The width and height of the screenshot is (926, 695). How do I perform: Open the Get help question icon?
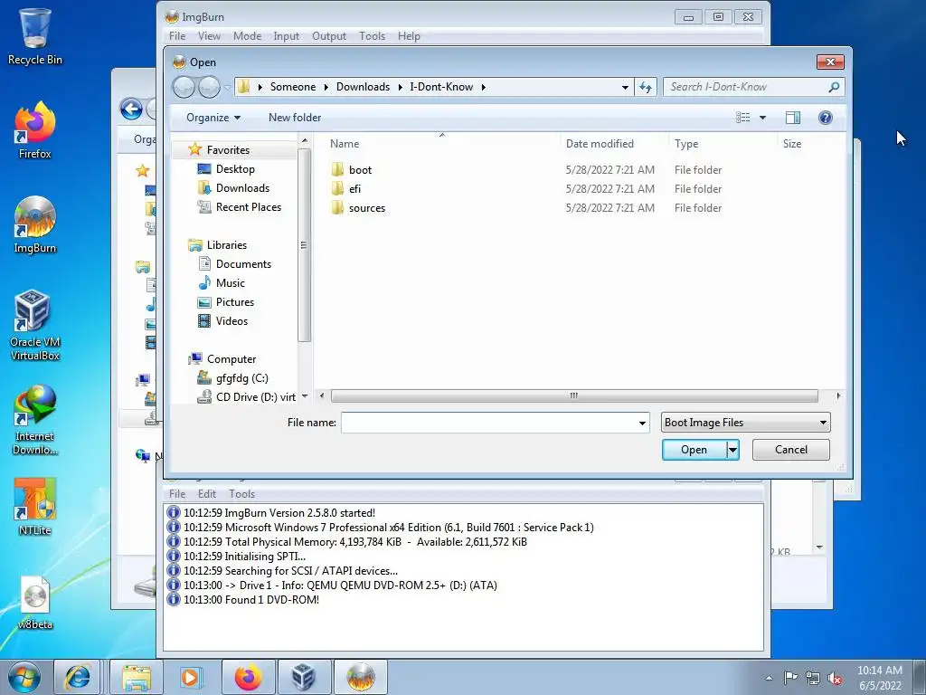point(825,118)
